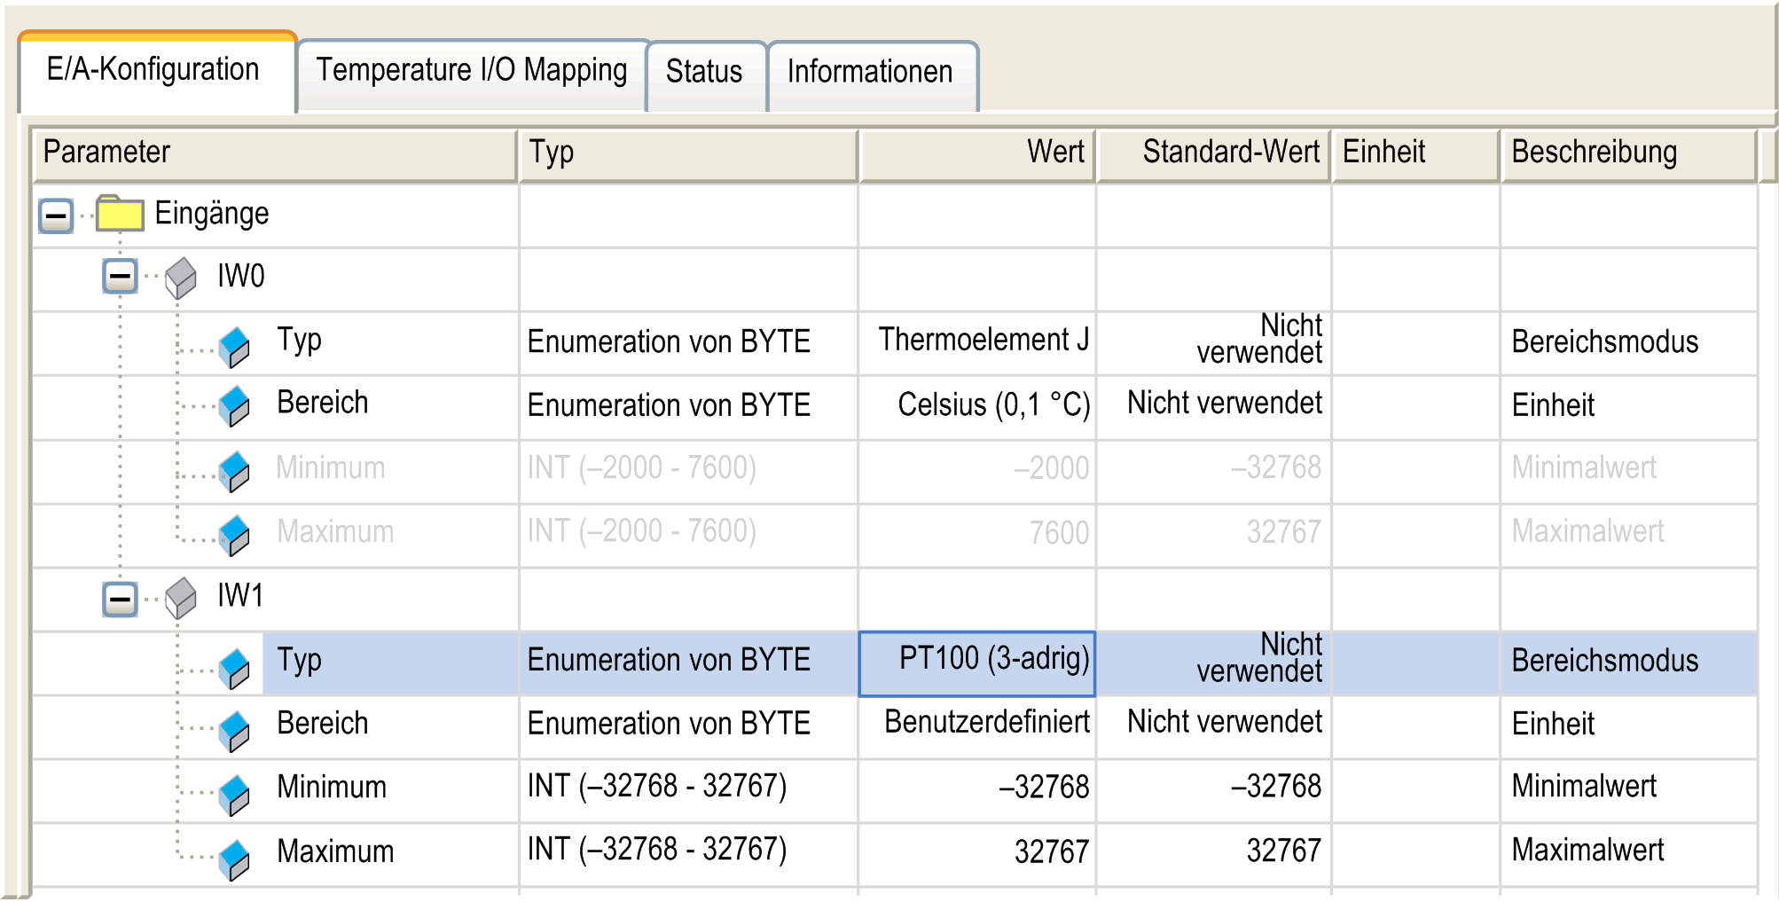Open the Informationen tab
Screen dimensions: 1779x902
point(870,72)
